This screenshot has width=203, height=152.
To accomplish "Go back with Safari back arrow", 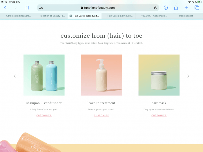I will point(5,8).
